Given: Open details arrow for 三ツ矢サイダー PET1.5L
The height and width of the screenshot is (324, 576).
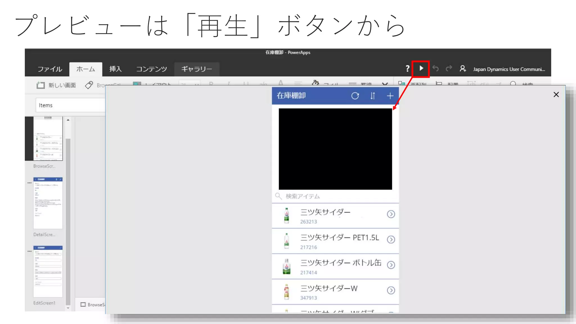Looking at the screenshot, I should click(x=391, y=239).
